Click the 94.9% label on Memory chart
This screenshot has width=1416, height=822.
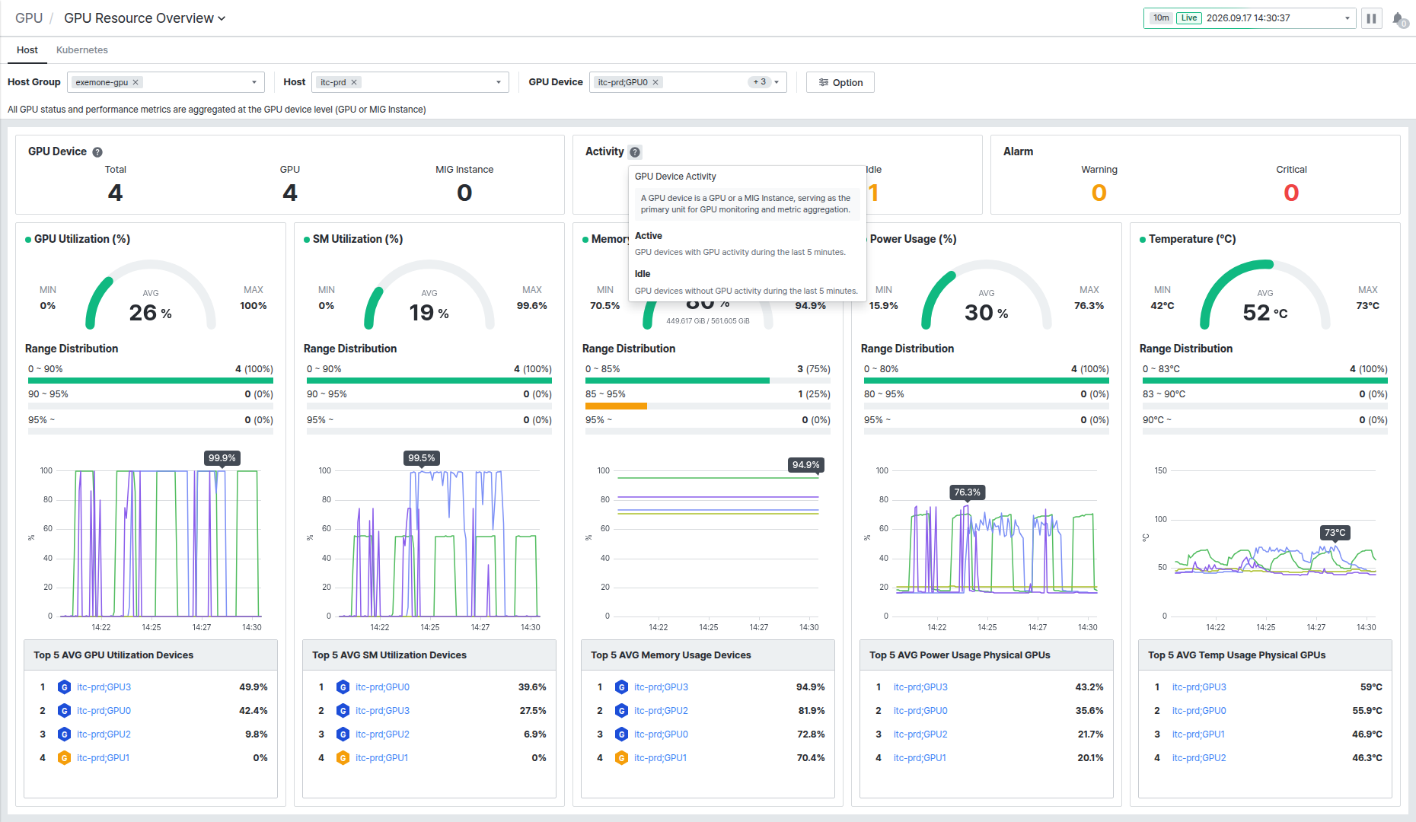(x=806, y=465)
